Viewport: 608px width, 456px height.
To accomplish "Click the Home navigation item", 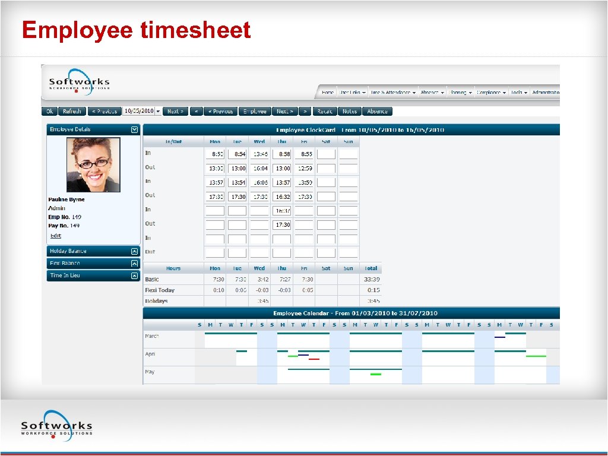I will (328, 93).
